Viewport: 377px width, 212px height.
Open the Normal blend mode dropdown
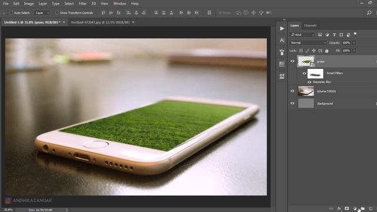(x=308, y=43)
